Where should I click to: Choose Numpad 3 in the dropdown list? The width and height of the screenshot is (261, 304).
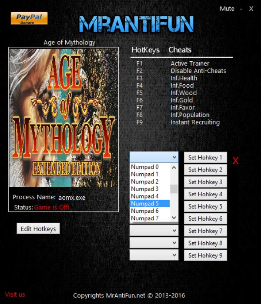coord(150,189)
